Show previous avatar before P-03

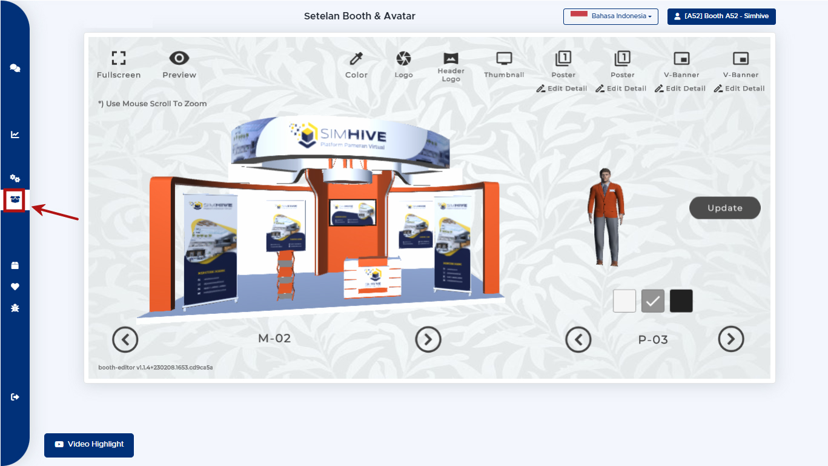click(x=578, y=339)
